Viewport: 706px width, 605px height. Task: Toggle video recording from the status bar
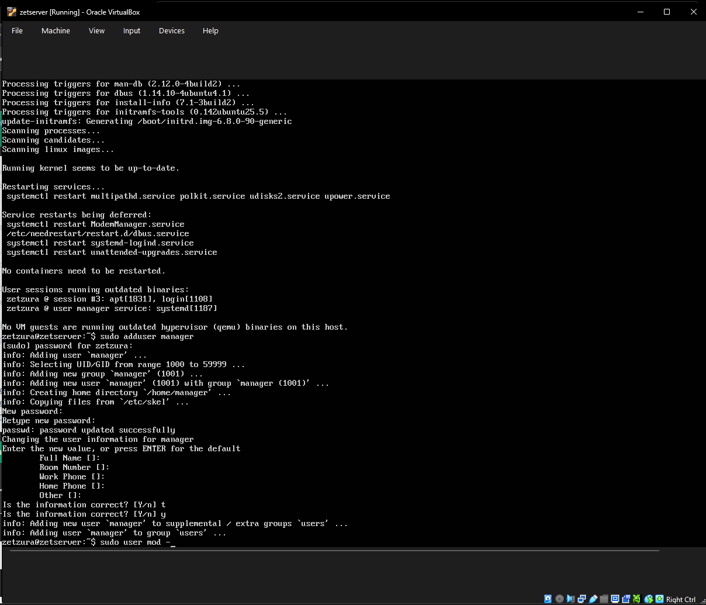coord(626,599)
